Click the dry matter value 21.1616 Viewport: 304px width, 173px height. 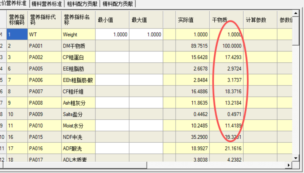pos(233,149)
